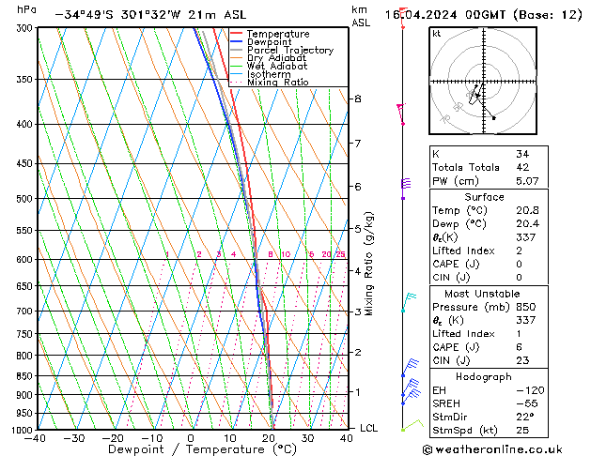The width and height of the screenshot is (591, 456).
Task: Click the '1000' pressure level label
Action: coord(24,430)
